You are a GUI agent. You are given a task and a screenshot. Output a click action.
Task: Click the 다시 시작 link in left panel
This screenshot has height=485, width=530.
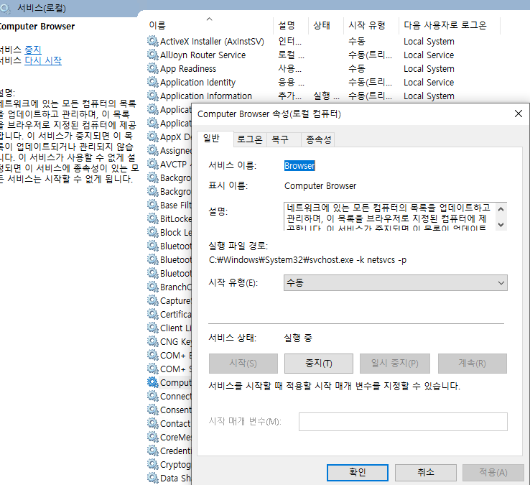coord(43,60)
